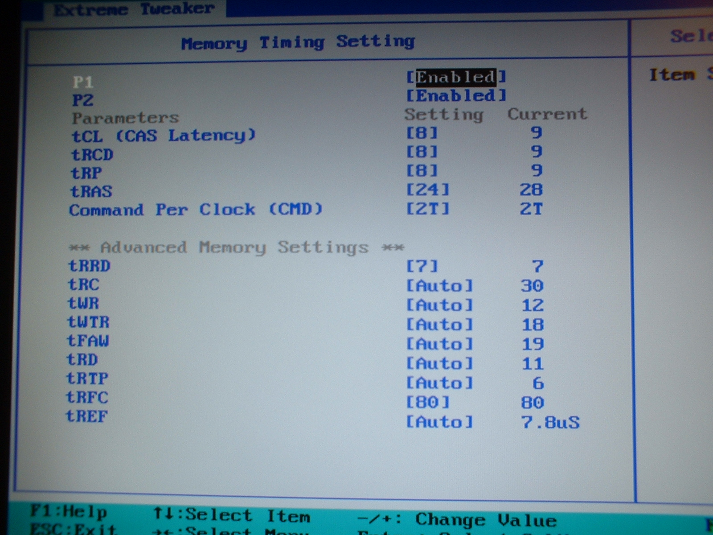Select the tRCD label
713x535 pixels.
(92, 155)
